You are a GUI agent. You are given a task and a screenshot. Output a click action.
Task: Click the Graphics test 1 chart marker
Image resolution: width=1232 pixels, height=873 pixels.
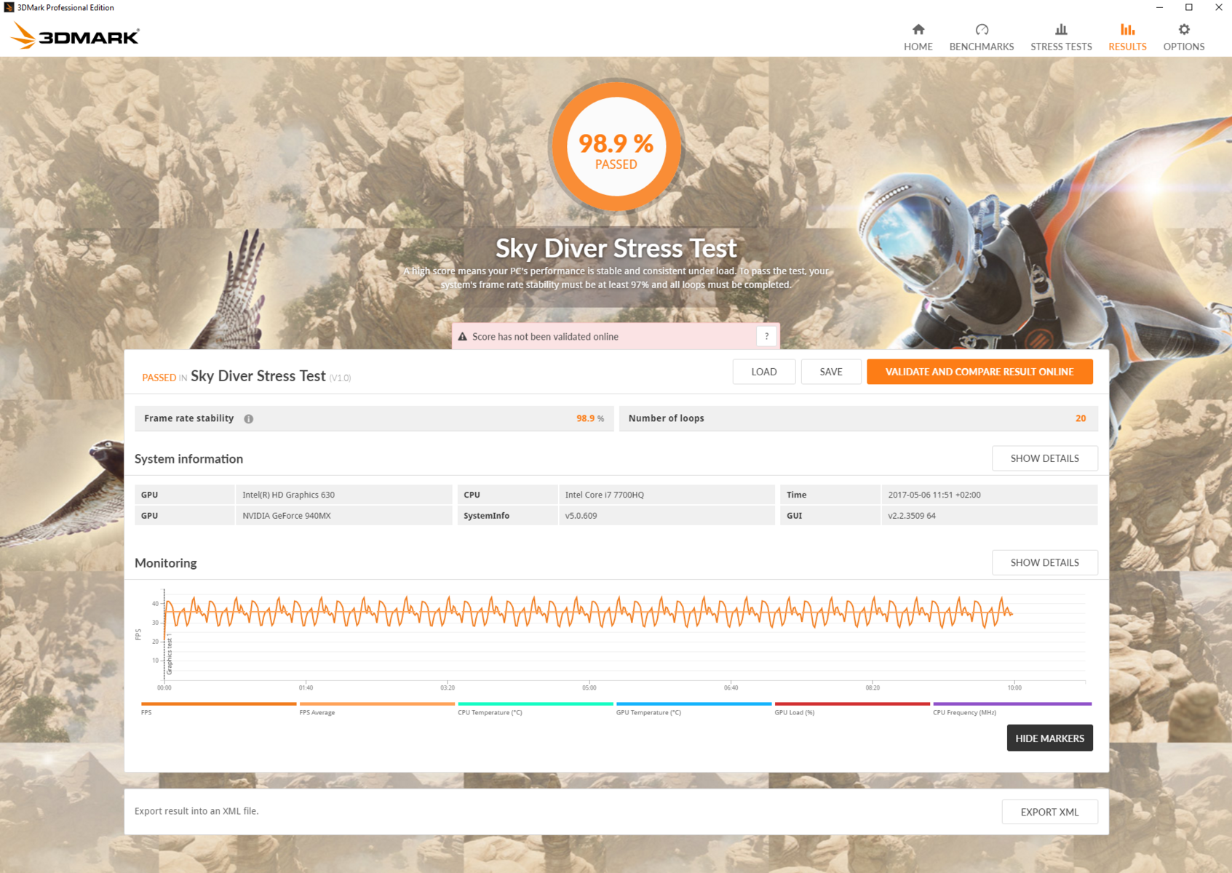170,655
